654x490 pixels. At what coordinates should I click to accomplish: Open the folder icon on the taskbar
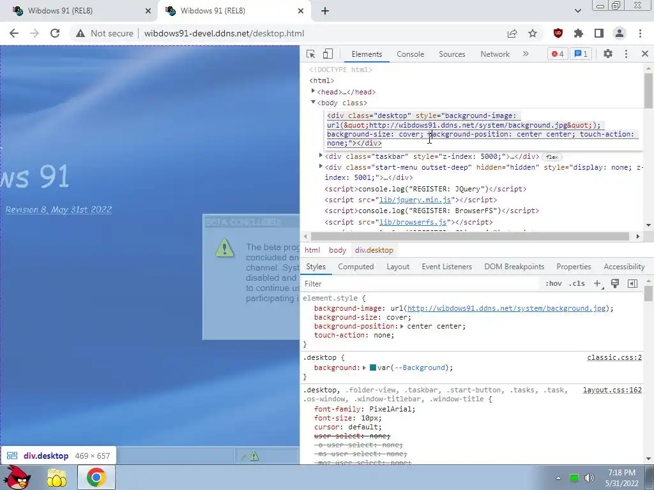click(x=57, y=477)
